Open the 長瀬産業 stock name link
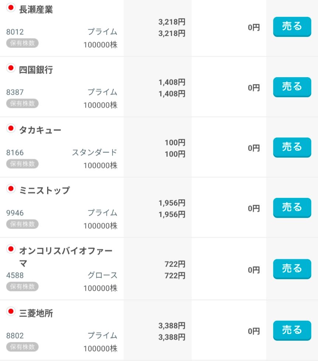Screen dimensions: 318x361 coord(36,10)
